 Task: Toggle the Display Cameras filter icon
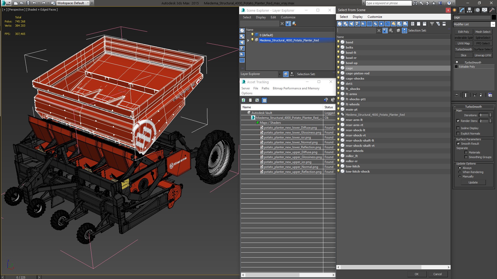coord(357,24)
